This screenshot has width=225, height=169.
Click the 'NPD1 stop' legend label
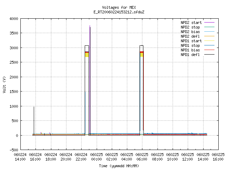[x=190, y=45]
